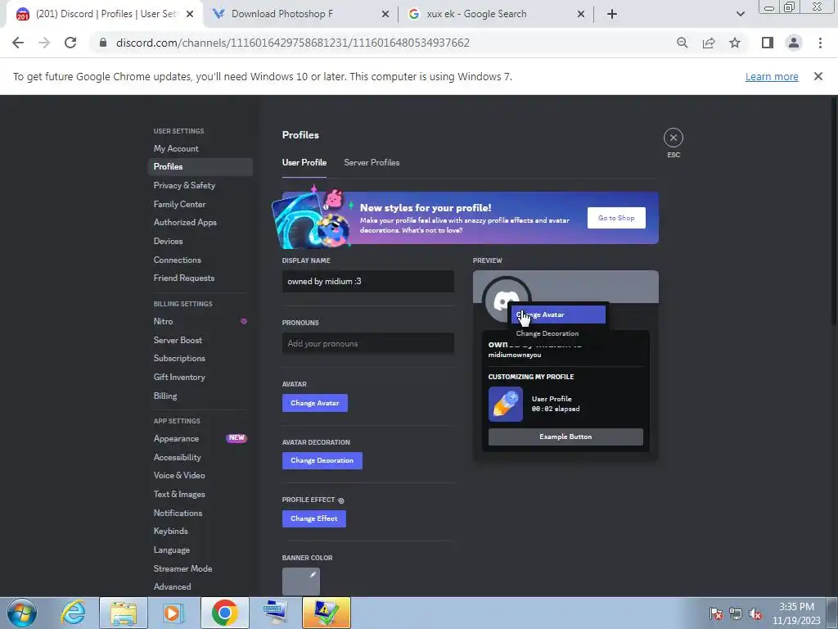Open the warning shield taskbar program

[x=327, y=613]
